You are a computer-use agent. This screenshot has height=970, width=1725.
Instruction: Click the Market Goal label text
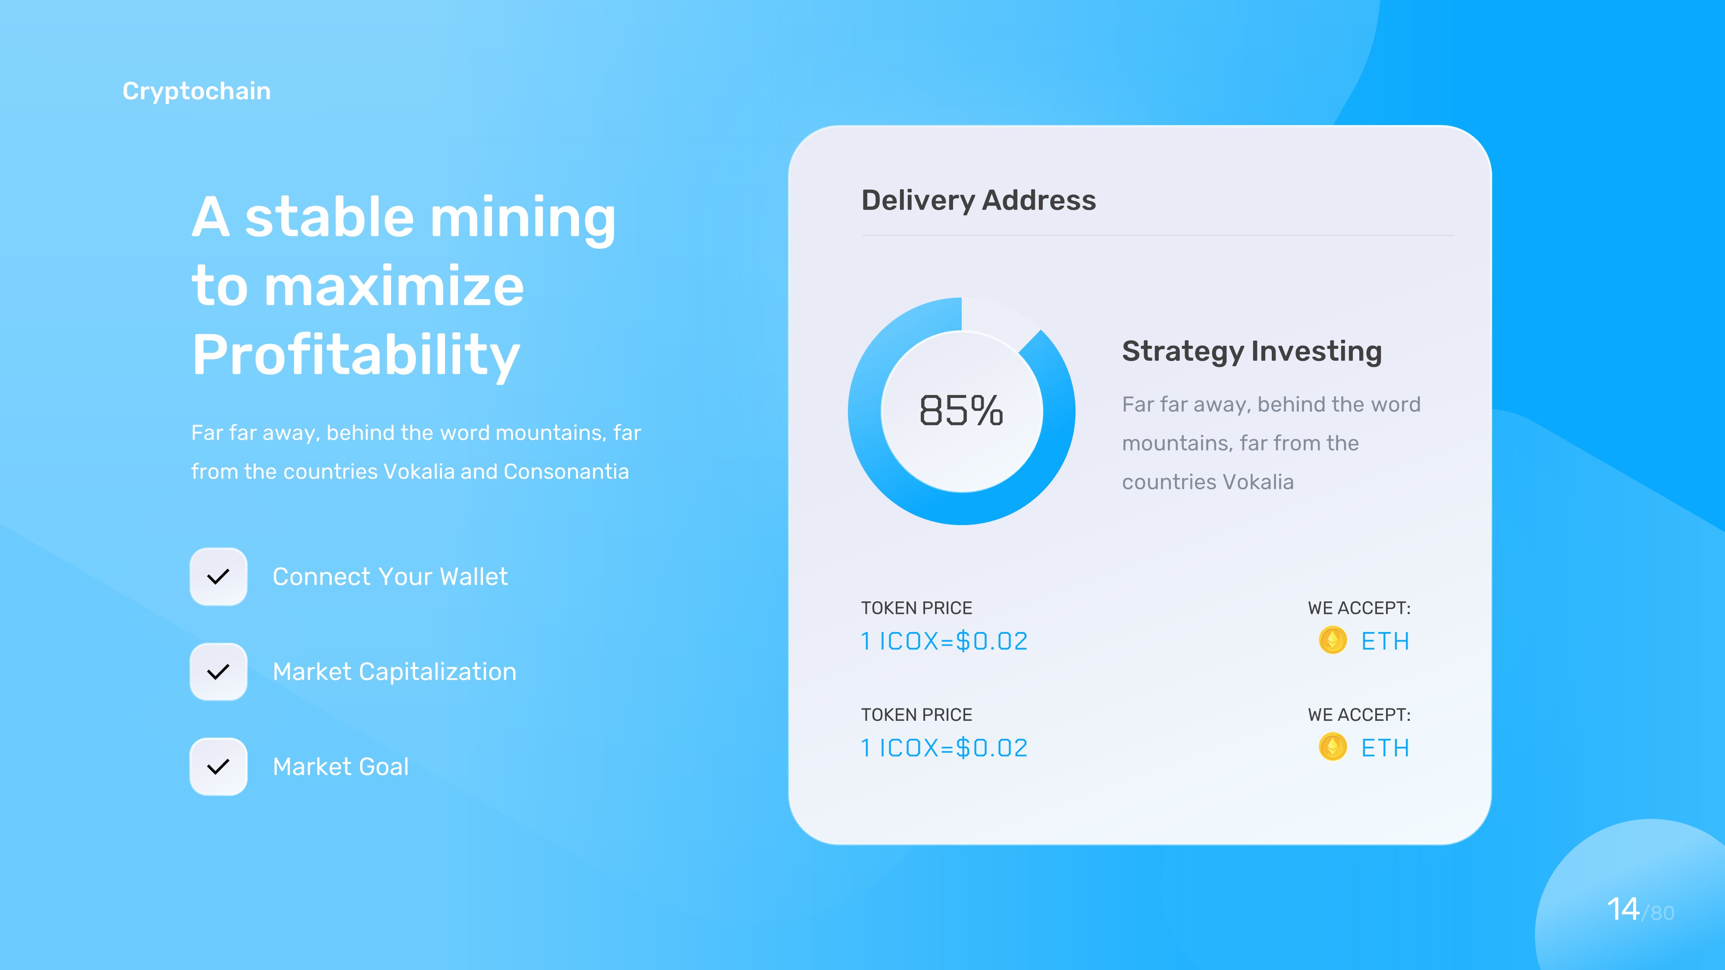point(340,767)
